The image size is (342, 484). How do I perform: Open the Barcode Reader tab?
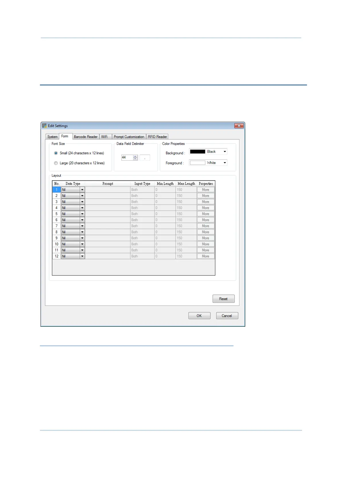pyautogui.click(x=86, y=137)
